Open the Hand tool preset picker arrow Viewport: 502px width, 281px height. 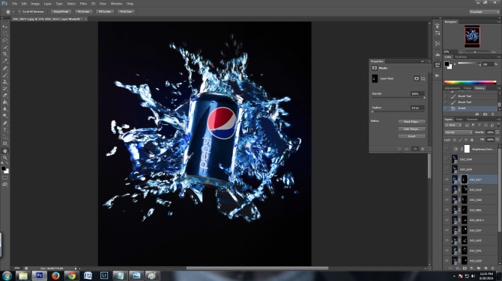(x=13, y=11)
